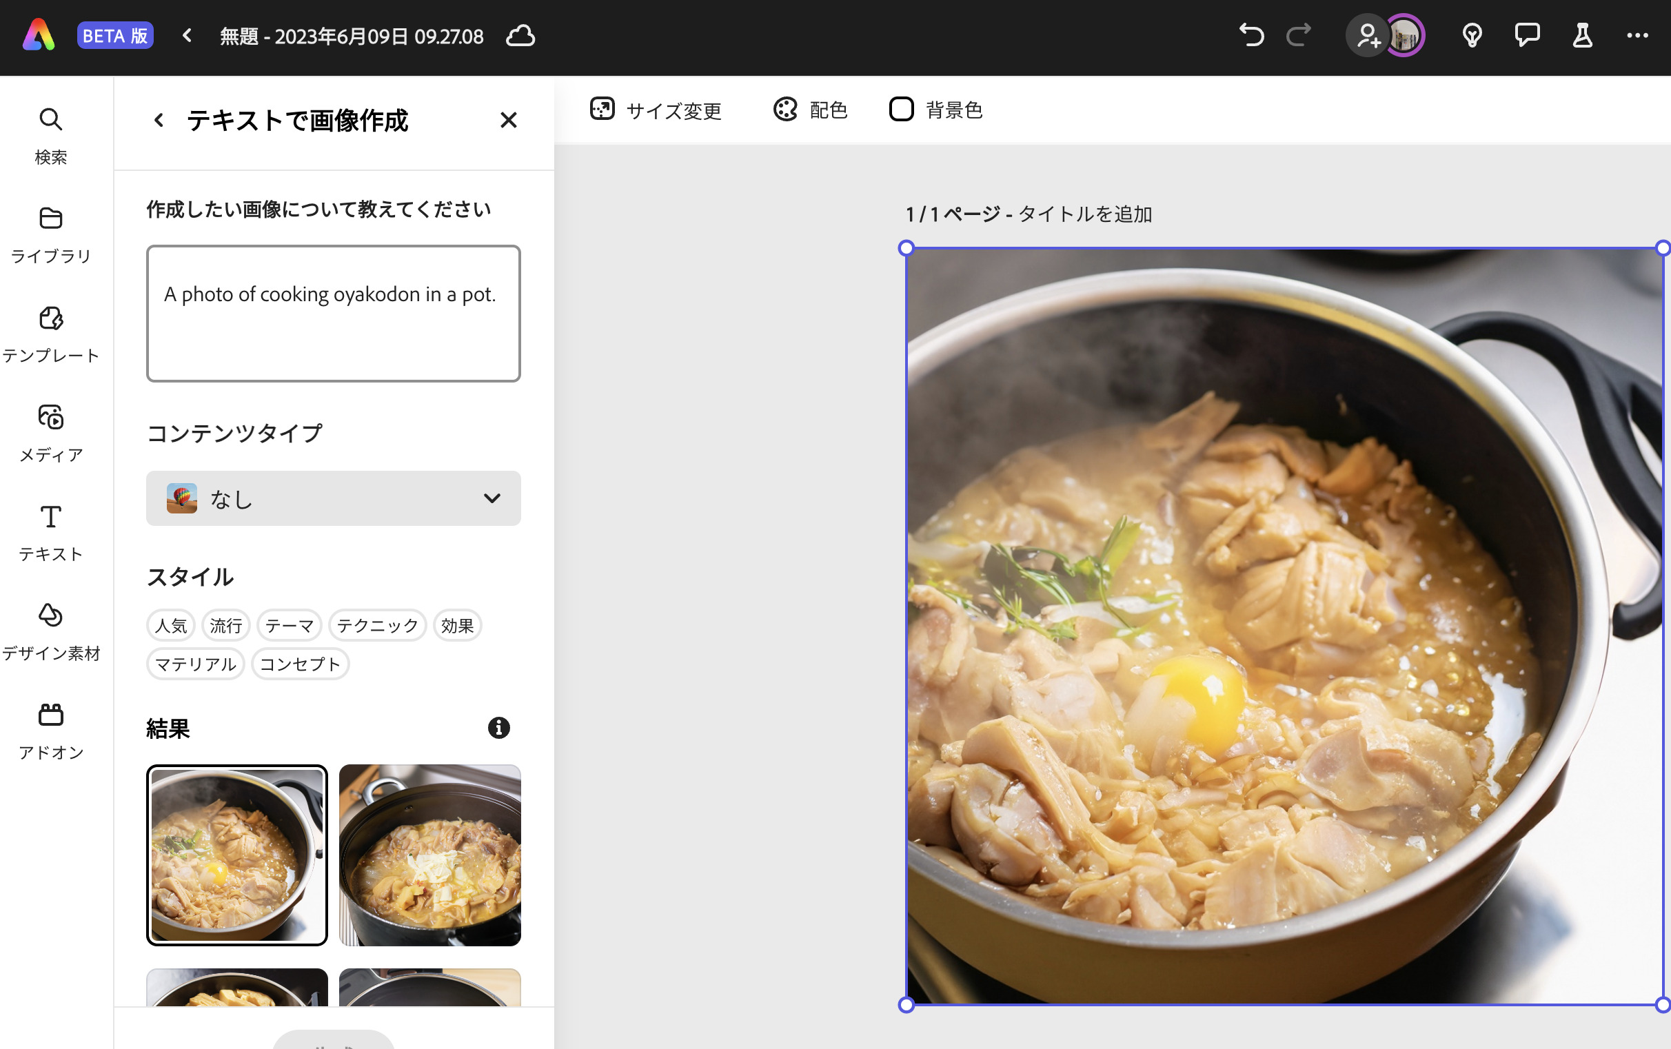Open the comments speech bubble
This screenshot has height=1049, width=1671.
point(1527,35)
